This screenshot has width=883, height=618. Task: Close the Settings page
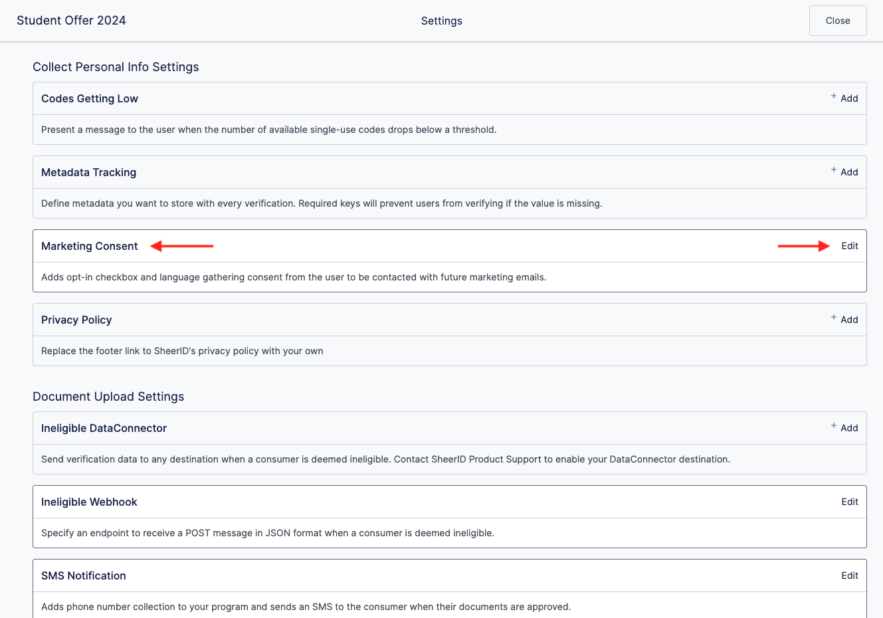coord(838,21)
